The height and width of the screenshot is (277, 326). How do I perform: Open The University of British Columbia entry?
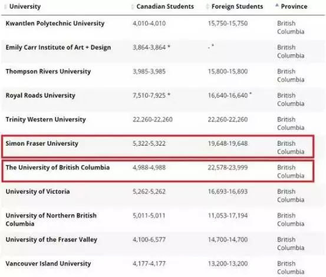click(x=58, y=167)
